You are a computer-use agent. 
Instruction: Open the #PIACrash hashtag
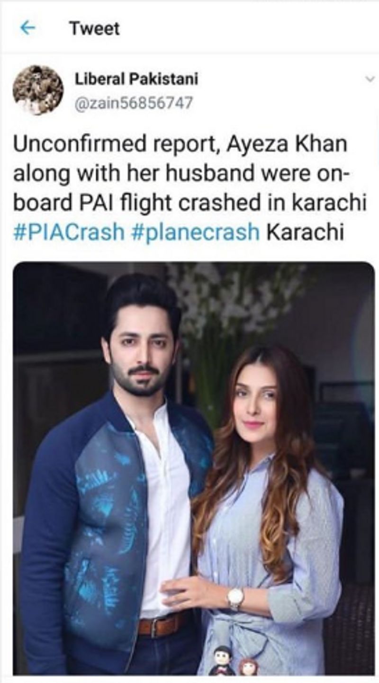(69, 233)
